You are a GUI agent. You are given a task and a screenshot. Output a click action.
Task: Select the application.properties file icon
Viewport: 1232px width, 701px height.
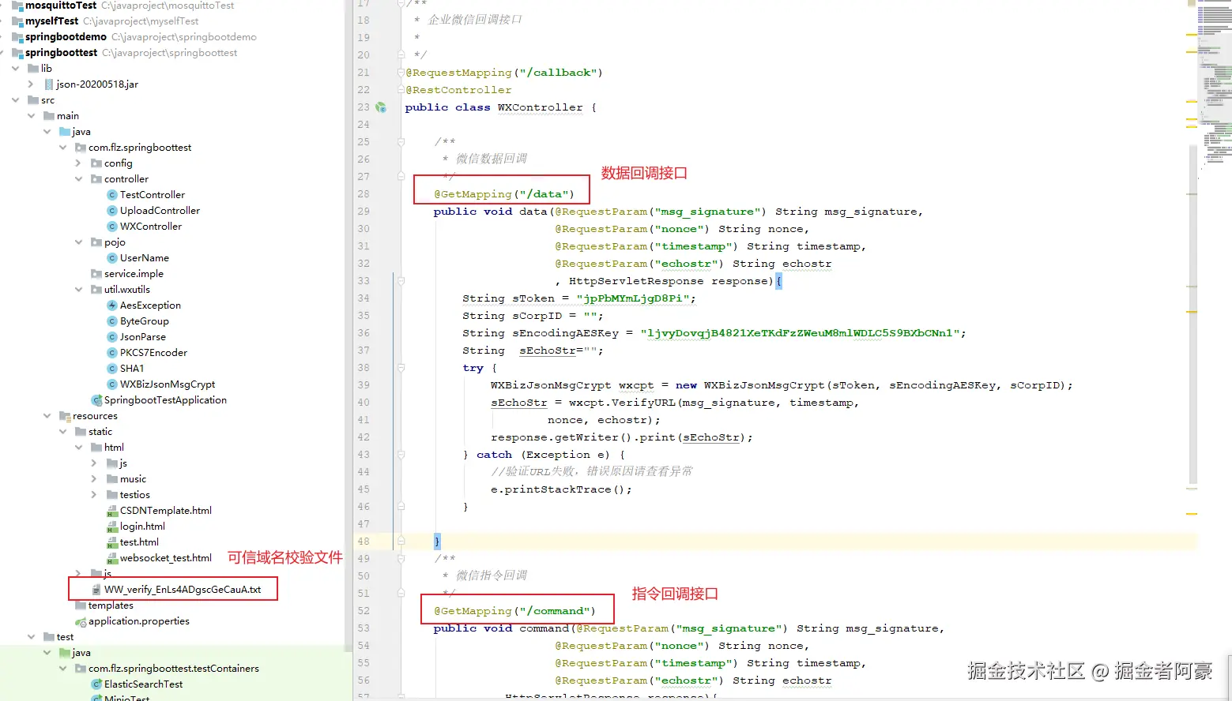click(81, 621)
